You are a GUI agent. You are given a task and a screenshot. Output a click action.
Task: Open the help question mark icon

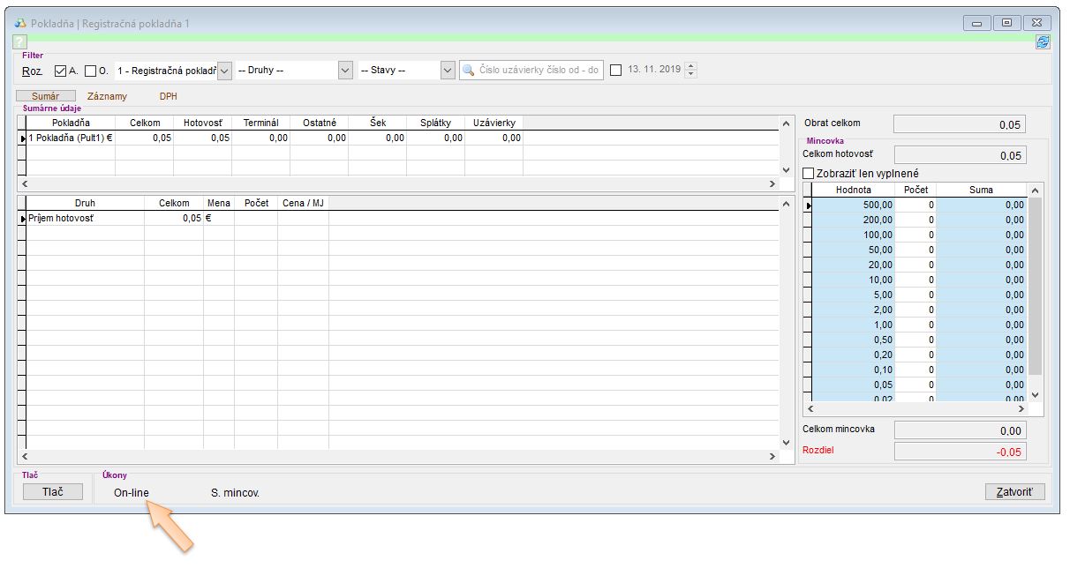point(20,41)
